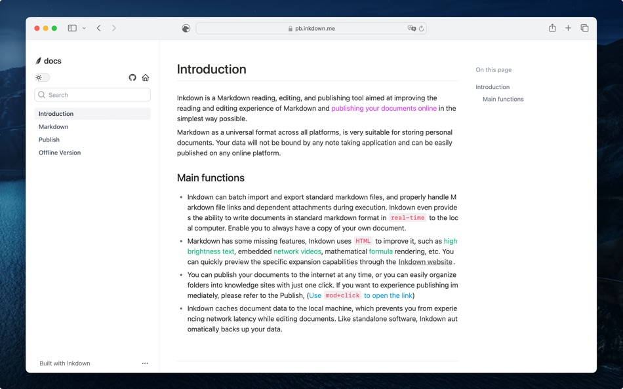Viewport: 623px width, 389px height.
Task: Jump to Introduction in On this page
Action: pos(492,87)
